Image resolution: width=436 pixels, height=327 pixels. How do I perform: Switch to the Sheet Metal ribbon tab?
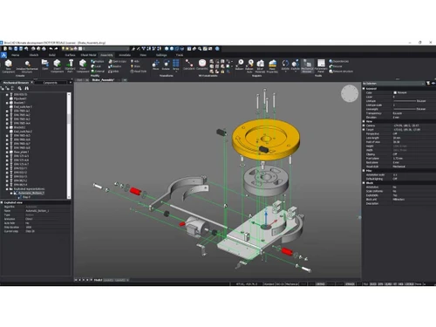(88, 55)
